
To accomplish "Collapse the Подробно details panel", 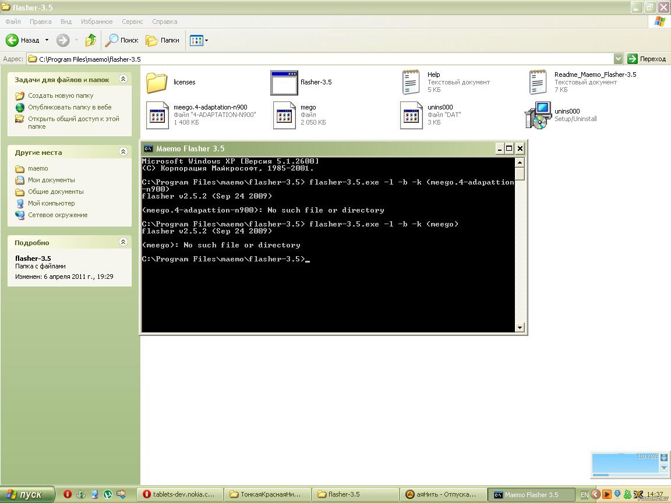I will point(123,242).
